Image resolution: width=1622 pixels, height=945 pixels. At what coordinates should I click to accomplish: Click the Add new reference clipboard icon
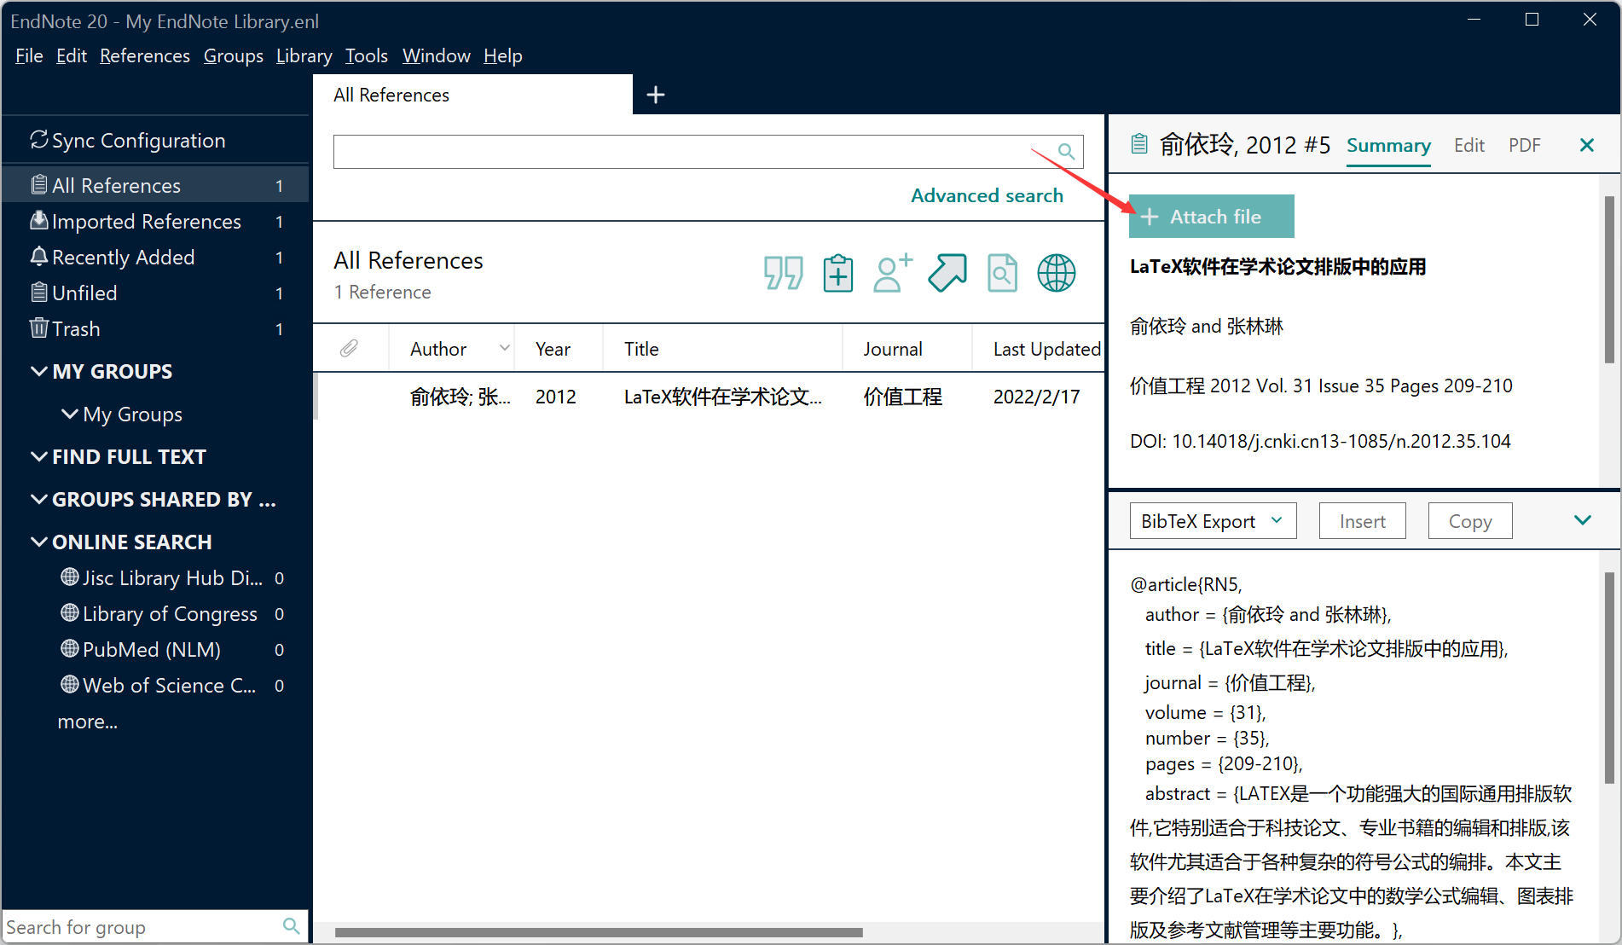coord(838,274)
